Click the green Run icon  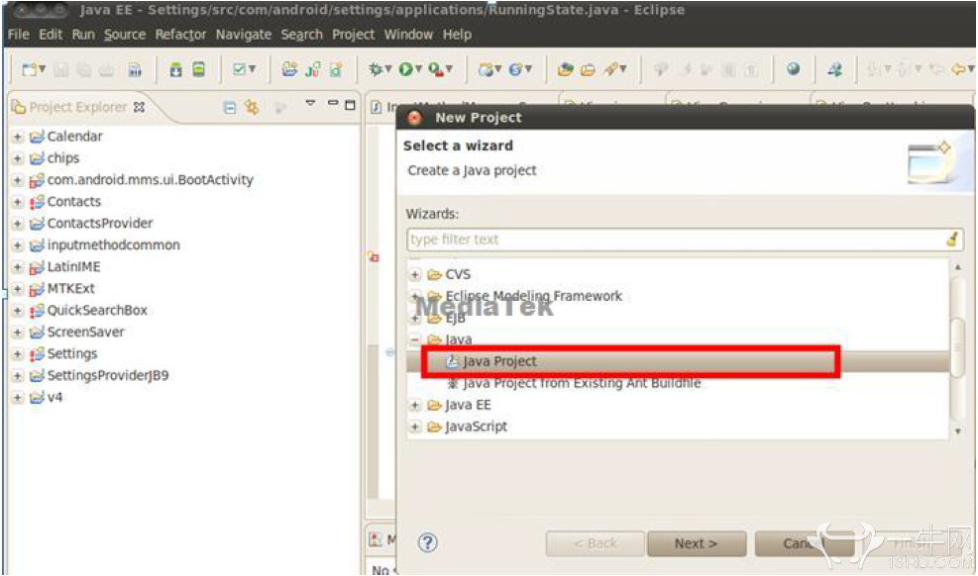pos(405,69)
